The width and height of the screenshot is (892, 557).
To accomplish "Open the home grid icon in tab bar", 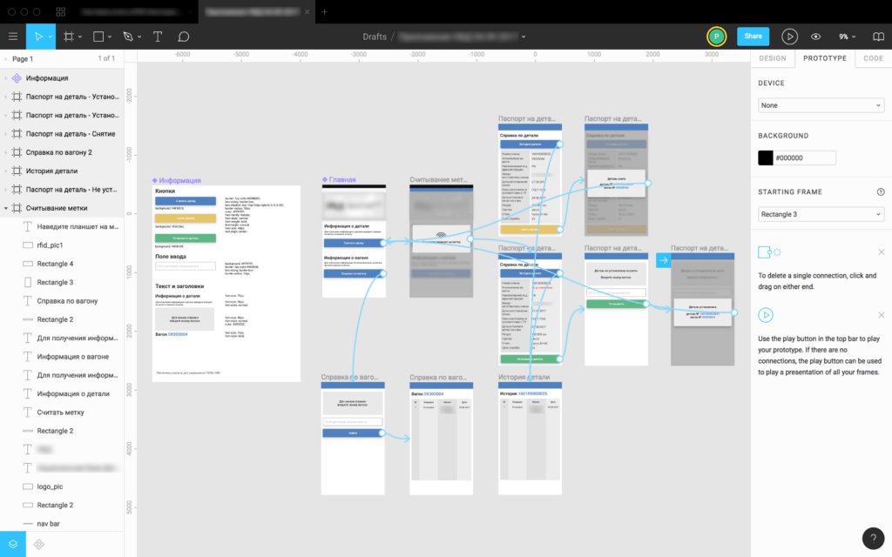I will point(61,11).
